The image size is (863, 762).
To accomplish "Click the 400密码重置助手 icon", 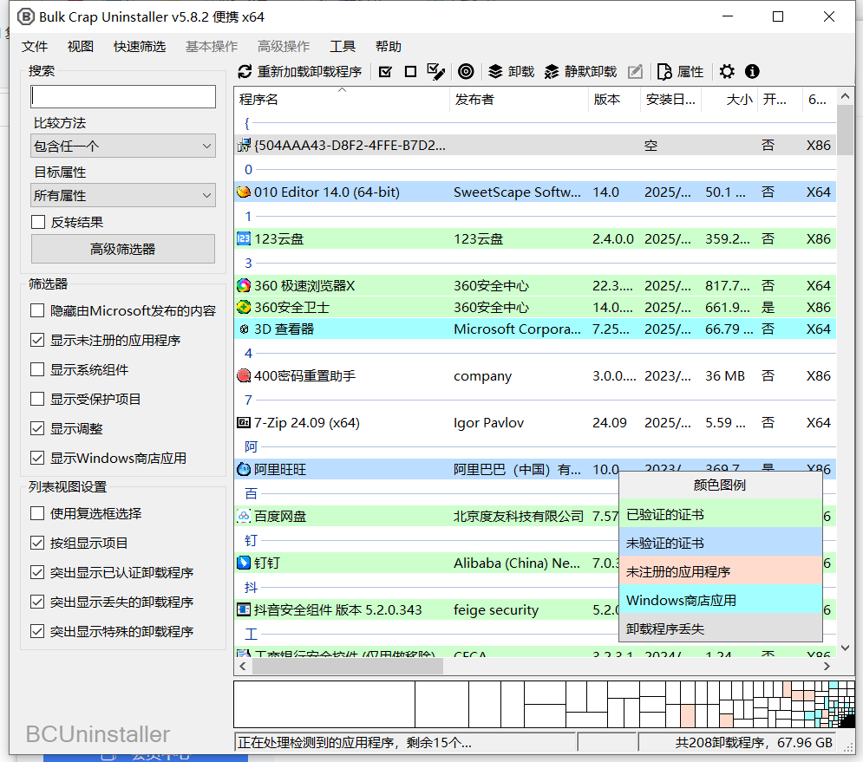I will pyautogui.click(x=244, y=375).
